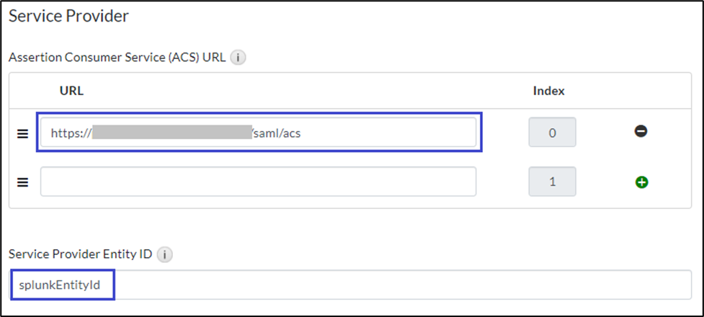Screen dimensions: 704x317
Task: Click the Index column header
Action: click(x=548, y=91)
